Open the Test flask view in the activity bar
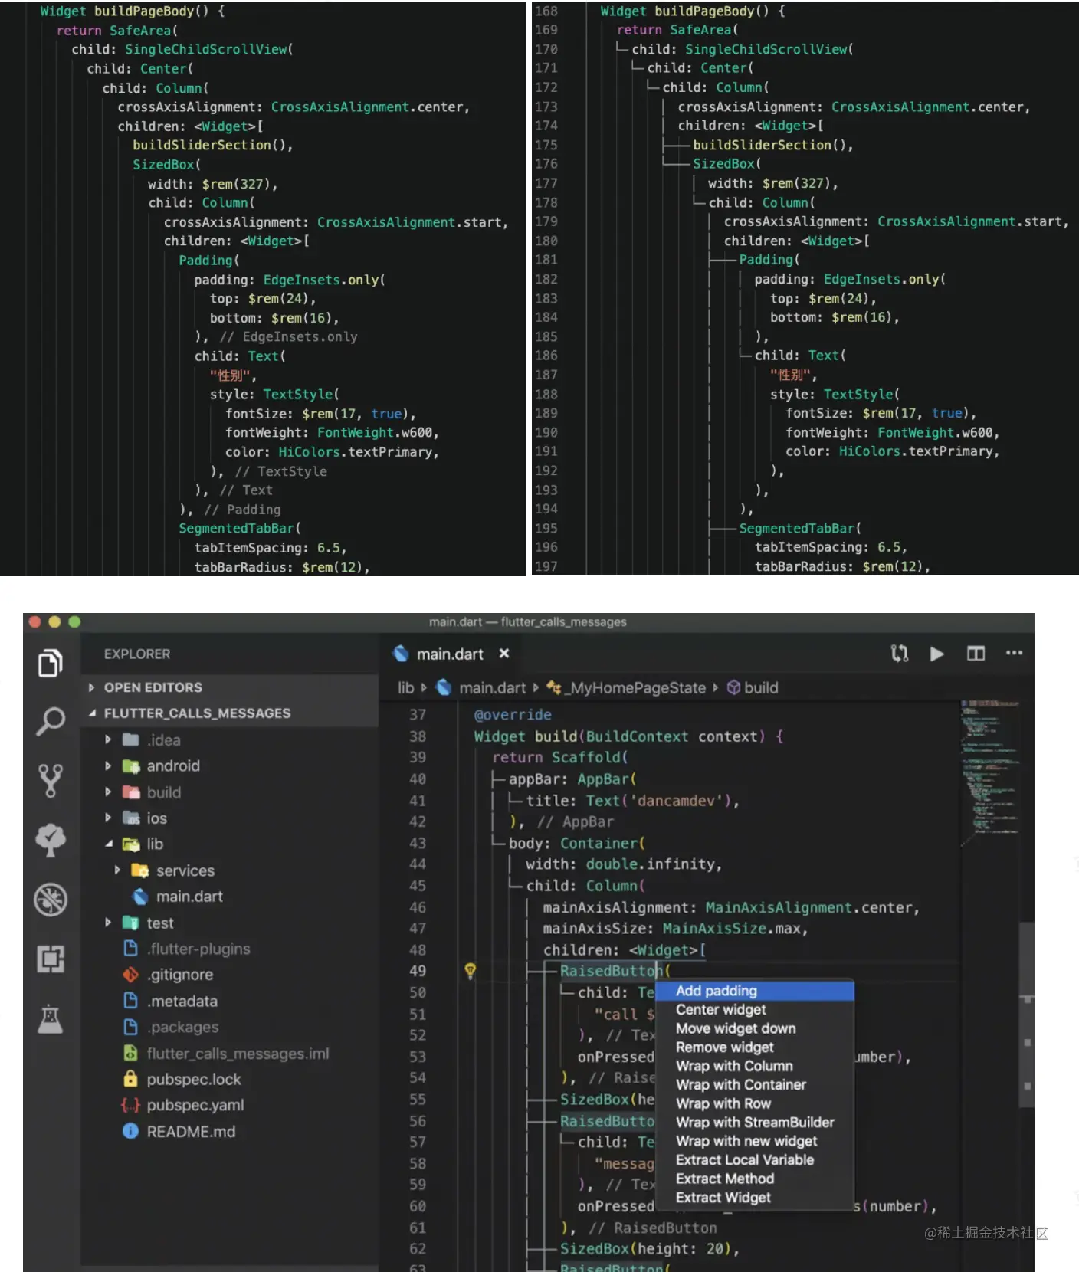 [51, 1018]
